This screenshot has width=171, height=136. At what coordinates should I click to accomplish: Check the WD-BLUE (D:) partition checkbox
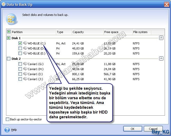coord(20,48)
